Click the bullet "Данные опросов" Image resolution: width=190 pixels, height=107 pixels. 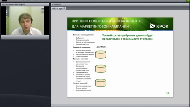pos(82,44)
